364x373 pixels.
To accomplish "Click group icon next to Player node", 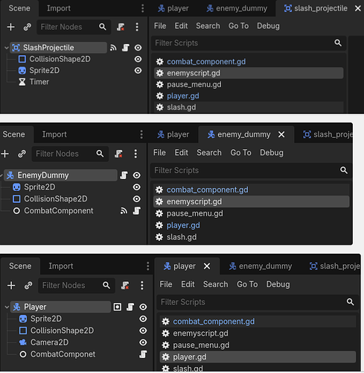I will point(118,307).
